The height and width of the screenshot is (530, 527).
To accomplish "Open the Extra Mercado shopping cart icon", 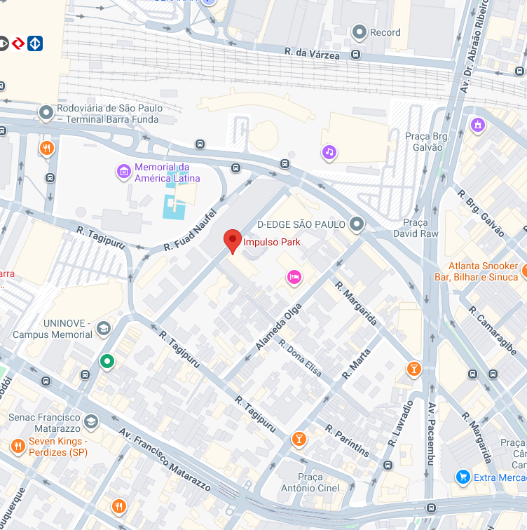I will [x=463, y=477].
